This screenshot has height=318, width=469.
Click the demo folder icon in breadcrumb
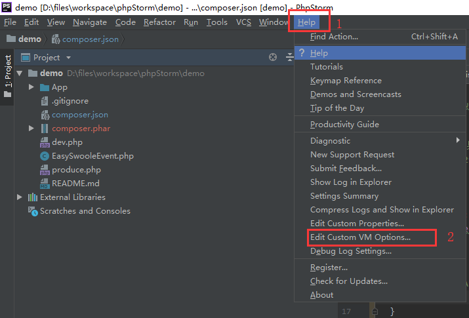click(x=11, y=39)
